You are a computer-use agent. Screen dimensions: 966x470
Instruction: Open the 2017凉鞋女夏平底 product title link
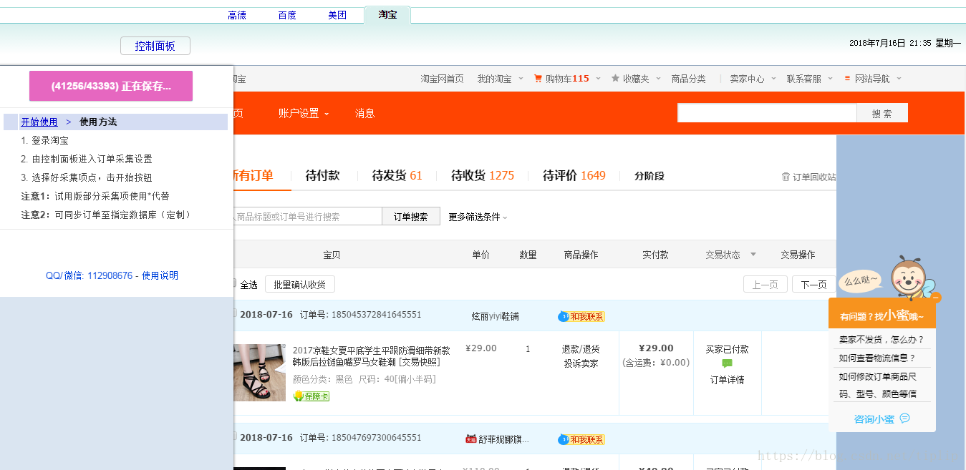[371, 356]
